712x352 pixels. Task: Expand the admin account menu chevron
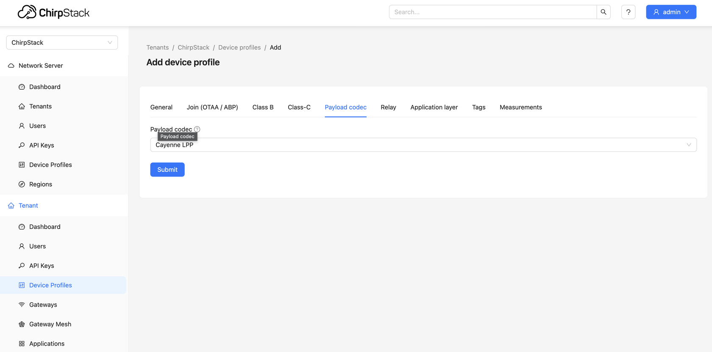click(687, 12)
